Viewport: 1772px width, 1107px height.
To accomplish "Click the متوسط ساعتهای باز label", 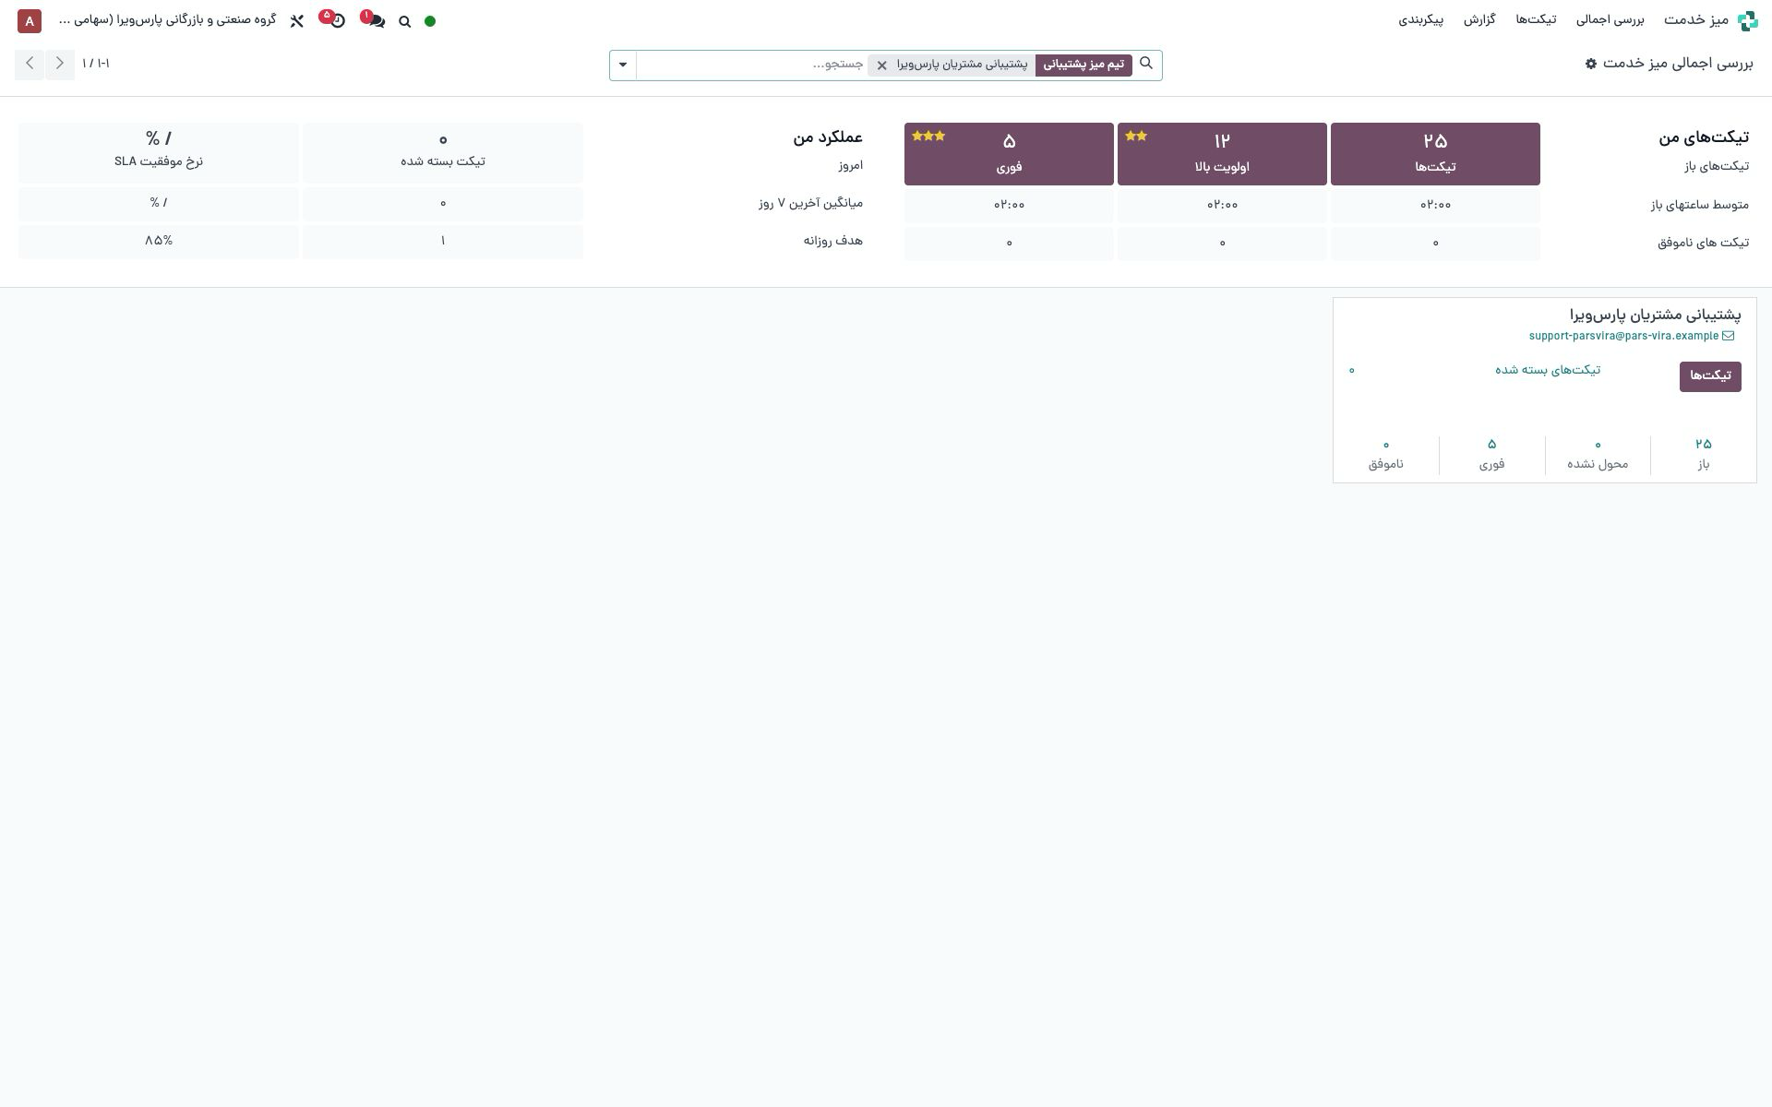I will 1700,205.
